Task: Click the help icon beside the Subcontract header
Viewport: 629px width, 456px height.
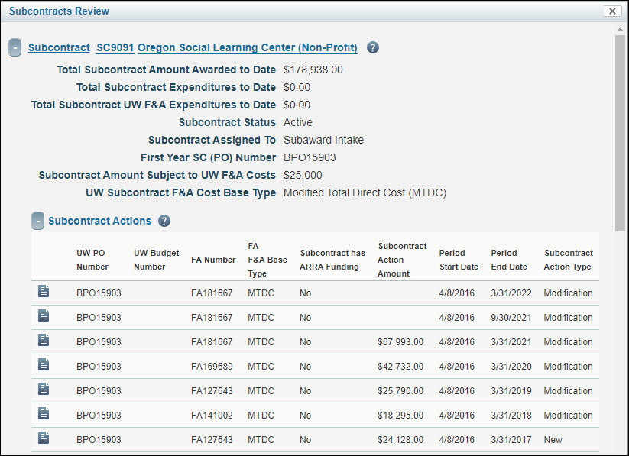Action: coord(372,47)
